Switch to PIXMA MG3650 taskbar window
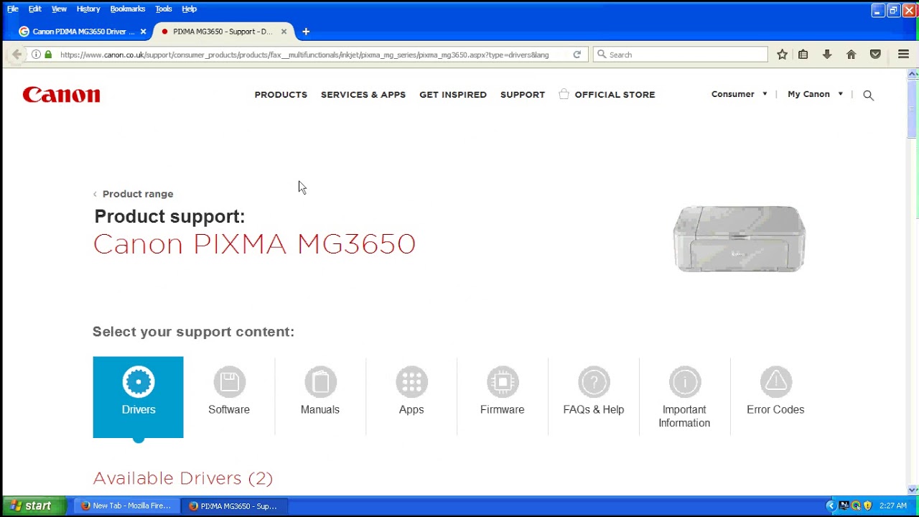Viewport: 919px width, 517px height. click(x=235, y=506)
